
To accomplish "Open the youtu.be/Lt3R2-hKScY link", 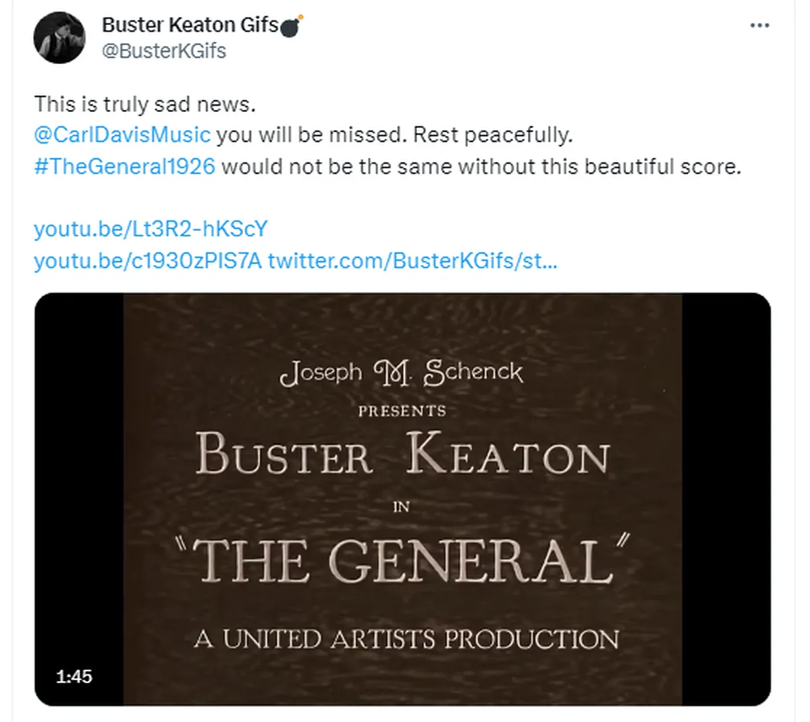I will click(150, 229).
